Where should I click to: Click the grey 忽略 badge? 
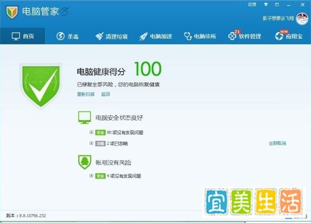pos(101,143)
